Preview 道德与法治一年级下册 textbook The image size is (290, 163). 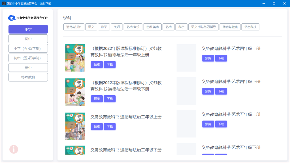[97, 99]
